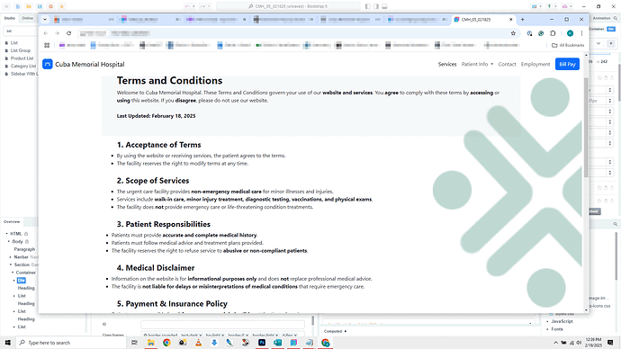Click the Windows Start button
621x349 pixels.
(x=7, y=343)
